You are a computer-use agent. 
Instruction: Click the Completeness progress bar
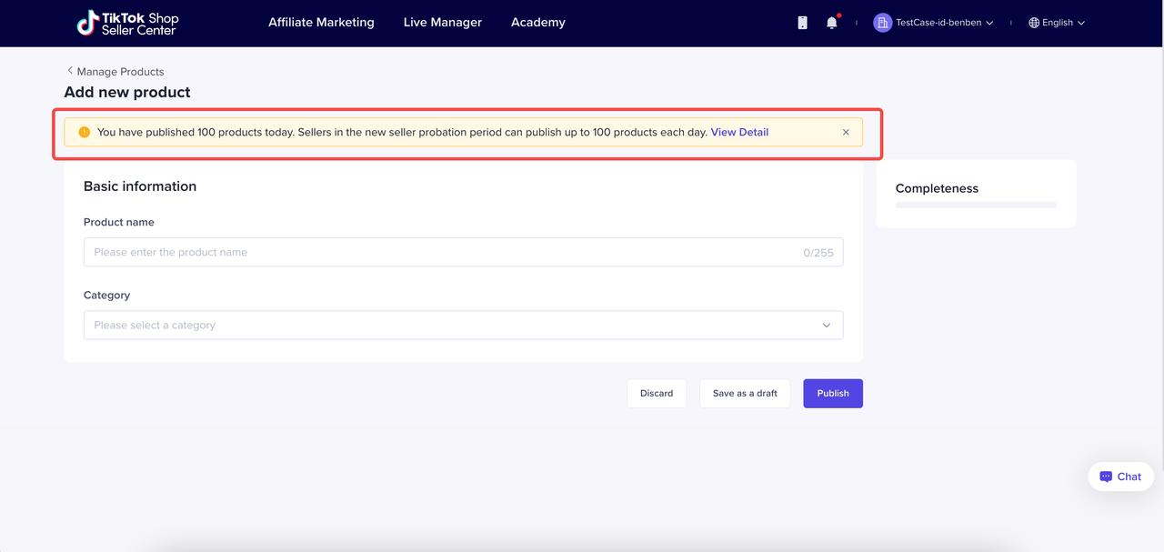point(976,205)
